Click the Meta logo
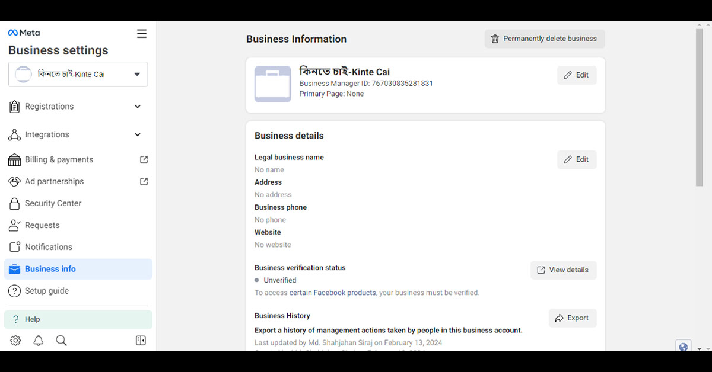Image resolution: width=712 pixels, height=372 pixels. pos(24,33)
